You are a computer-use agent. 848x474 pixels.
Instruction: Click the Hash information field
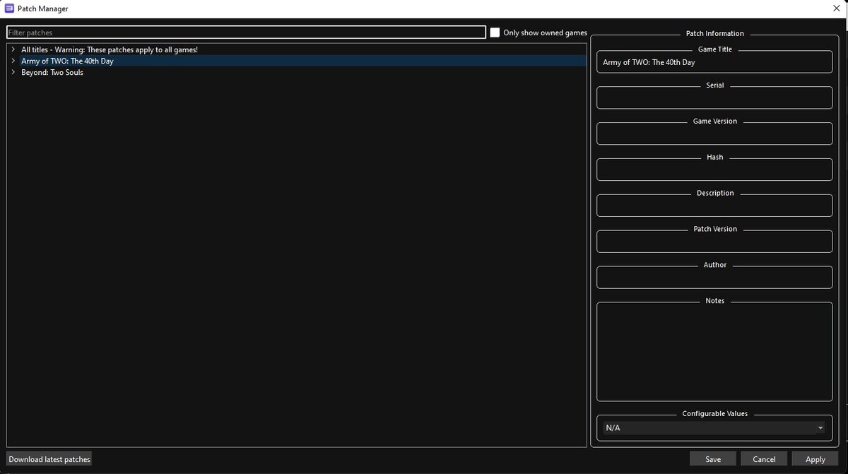pos(714,170)
